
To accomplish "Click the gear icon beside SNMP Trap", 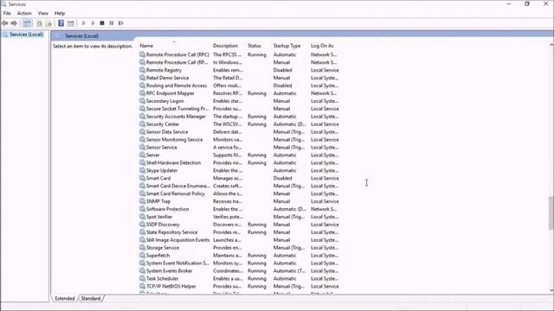I will coord(142,201).
